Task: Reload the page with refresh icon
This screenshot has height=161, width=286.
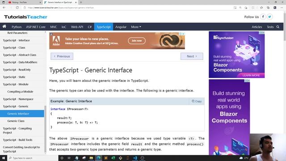Action: pos(17,8)
